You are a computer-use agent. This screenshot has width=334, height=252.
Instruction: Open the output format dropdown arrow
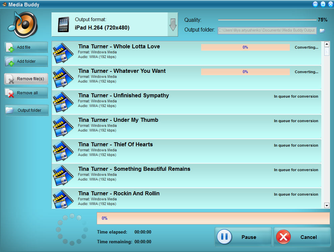tap(173, 24)
